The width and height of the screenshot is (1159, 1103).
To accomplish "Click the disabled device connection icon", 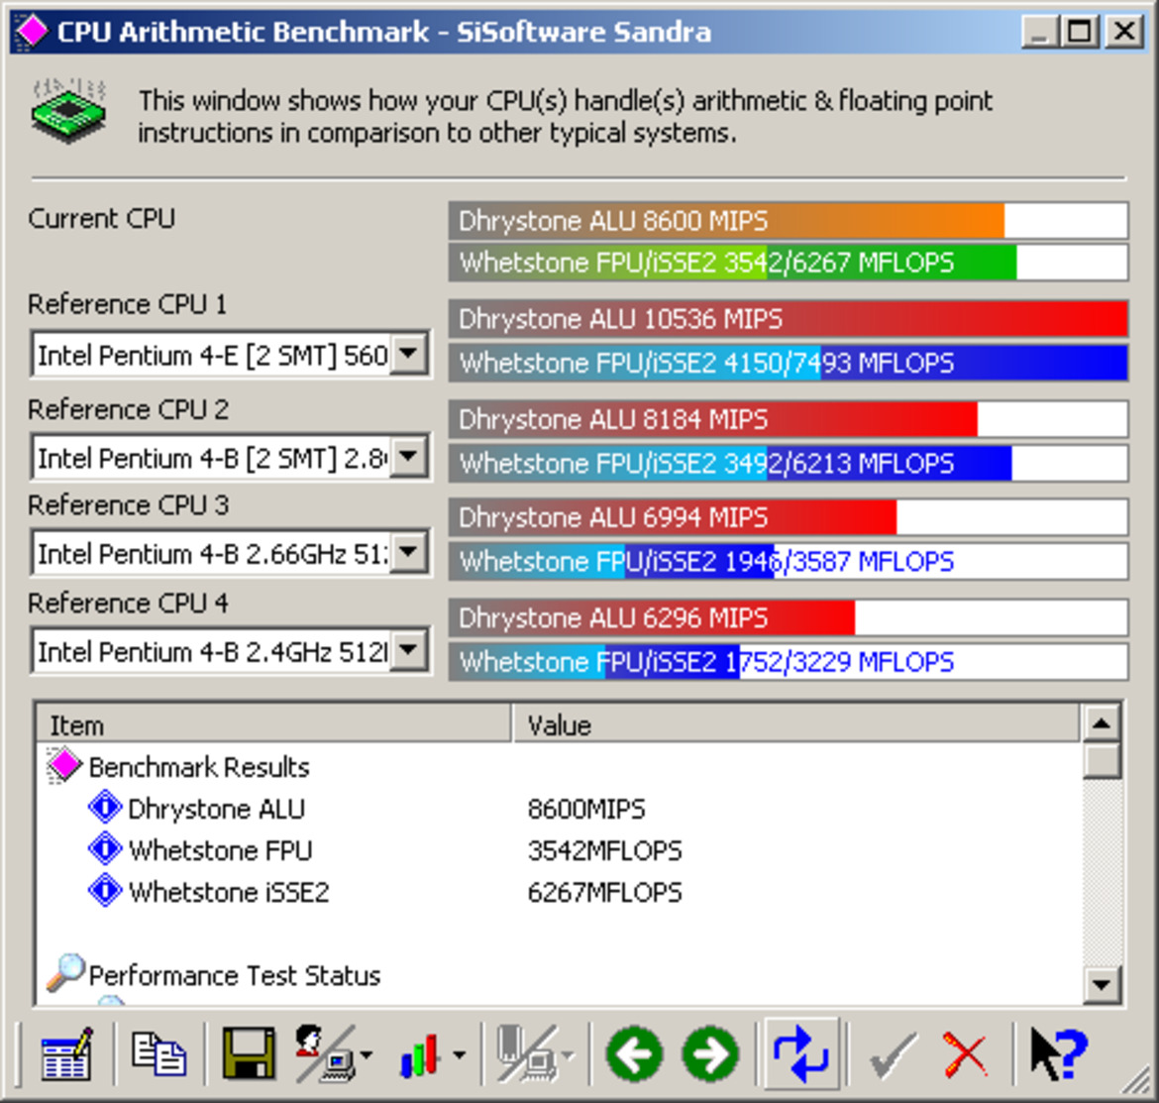I will (528, 1053).
